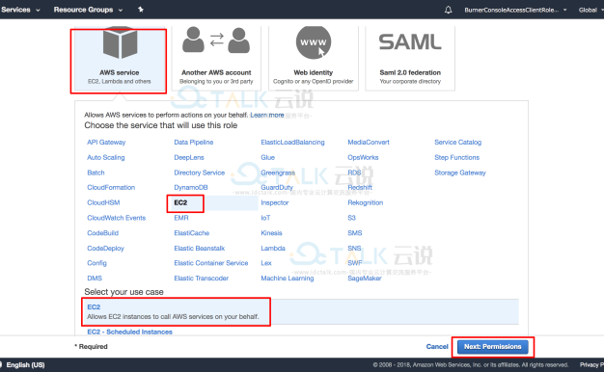Image resolution: width=604 pixels, height=372 pixels.
Task: Select Step Functions service
Action: 456,157
